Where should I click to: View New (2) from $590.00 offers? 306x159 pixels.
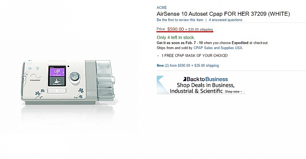point(188,65)
